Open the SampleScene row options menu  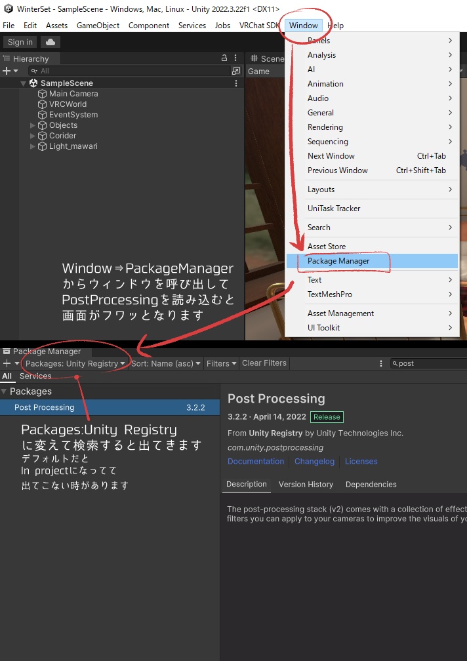click(x=236, y=83)
